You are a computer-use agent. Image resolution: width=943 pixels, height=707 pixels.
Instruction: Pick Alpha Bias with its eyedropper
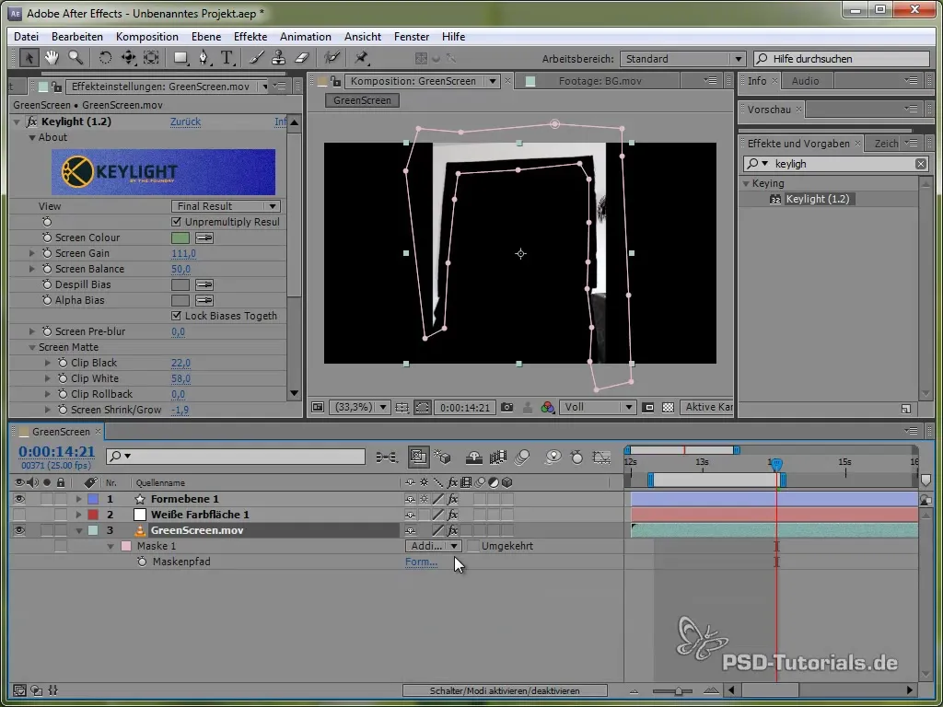pyautogui.click(x=204, y=301)
